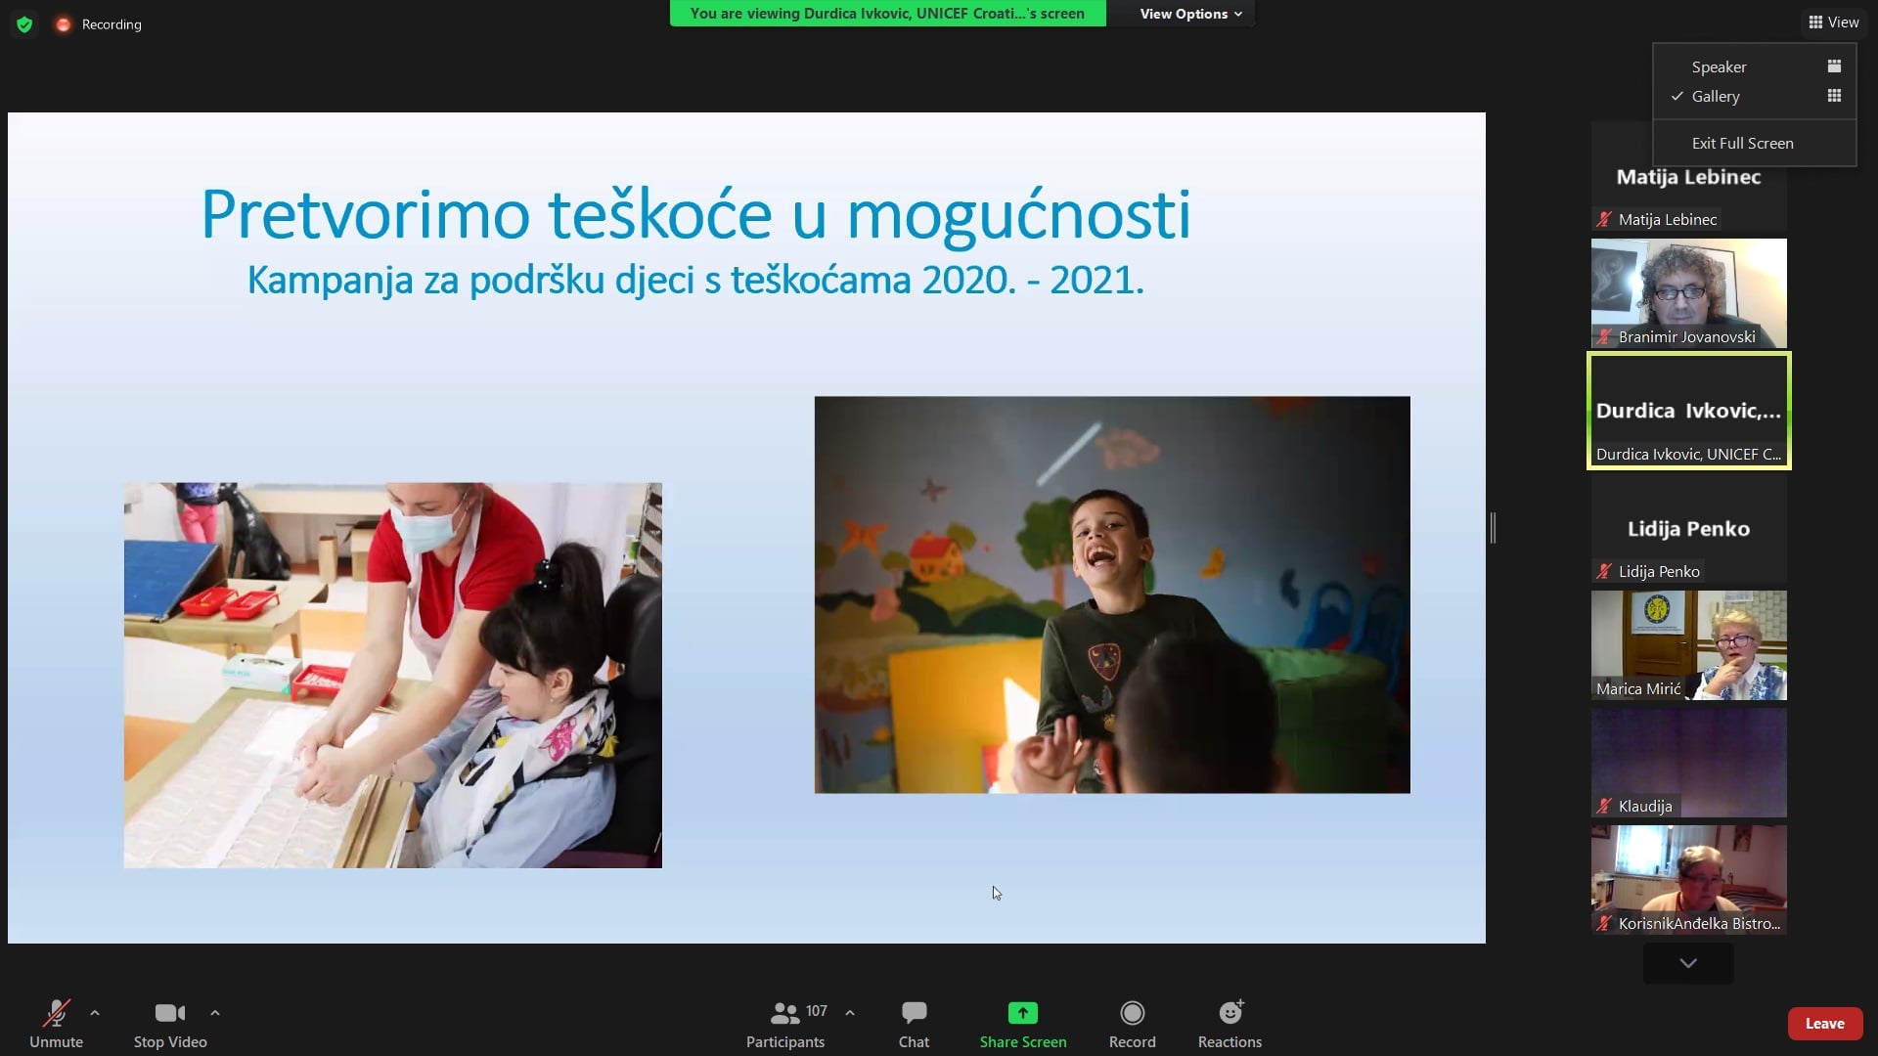Click the Speaker view layout icon

1834,66
